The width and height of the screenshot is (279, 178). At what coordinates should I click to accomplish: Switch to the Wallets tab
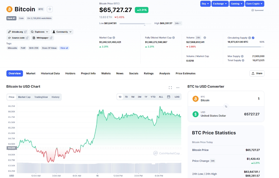[106, 73]
